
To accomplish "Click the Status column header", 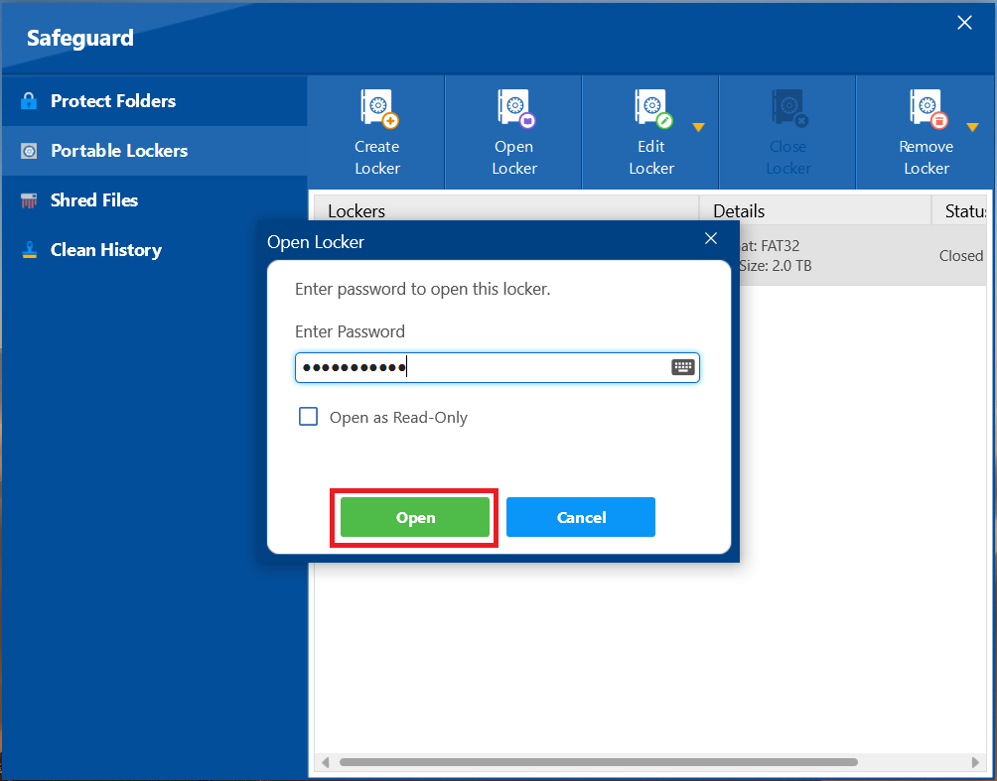I will (x=959, y=211).
